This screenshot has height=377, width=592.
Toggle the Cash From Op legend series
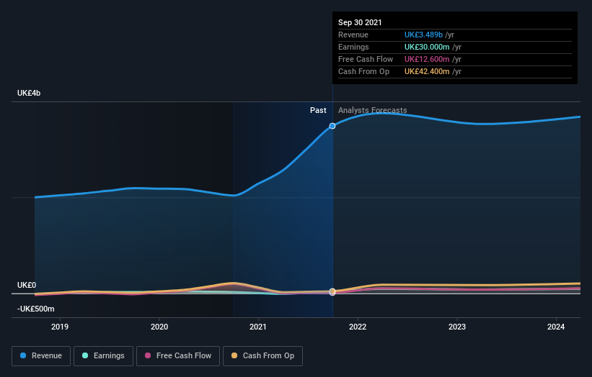click(x=262, y=356)
